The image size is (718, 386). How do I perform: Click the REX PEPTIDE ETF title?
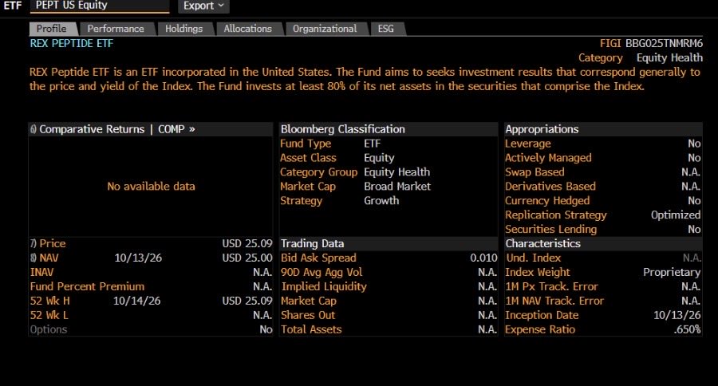pyautogui.click(x=72, y=44)
